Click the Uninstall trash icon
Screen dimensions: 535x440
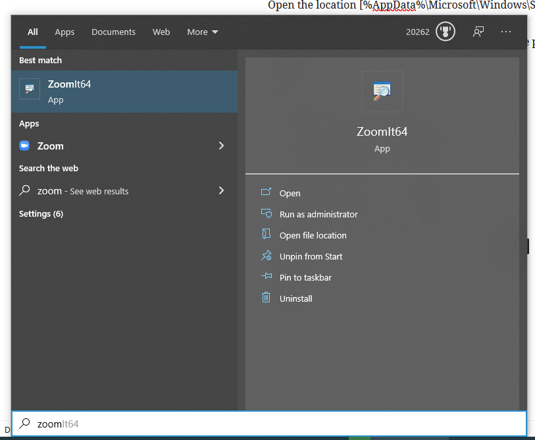pyautogui.click(x=267, y=298)
